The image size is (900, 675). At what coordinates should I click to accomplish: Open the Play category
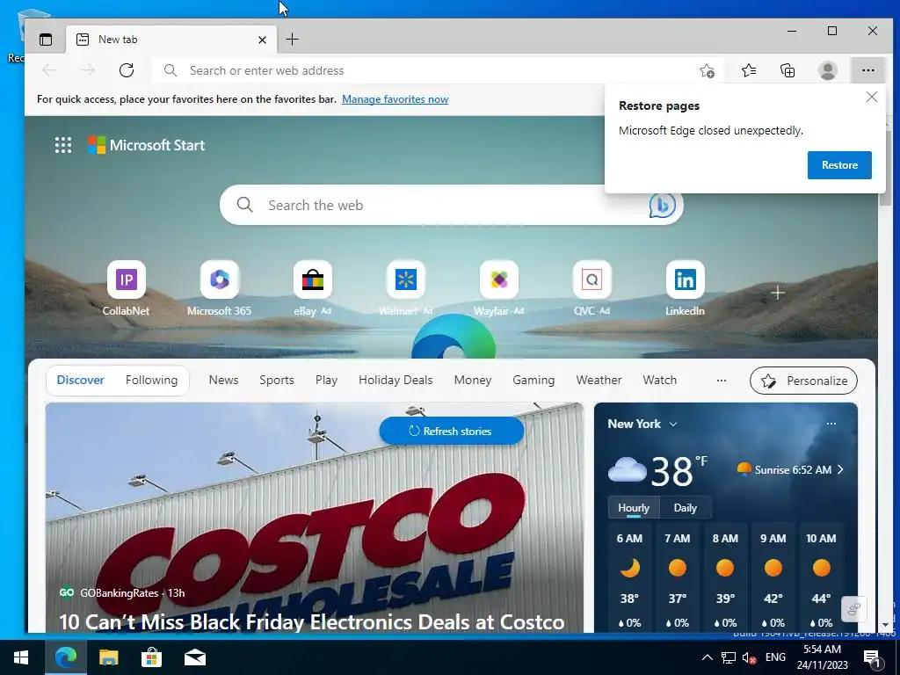(326, 380)
